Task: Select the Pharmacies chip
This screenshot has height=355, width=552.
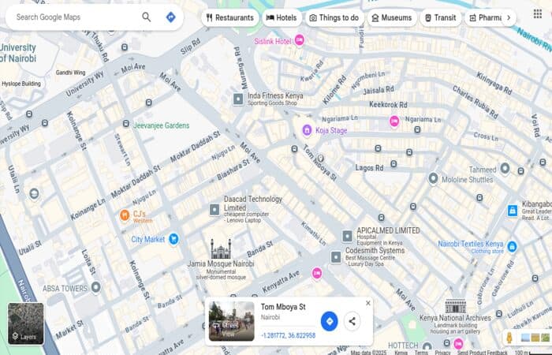Action: (x=485, y=17)
